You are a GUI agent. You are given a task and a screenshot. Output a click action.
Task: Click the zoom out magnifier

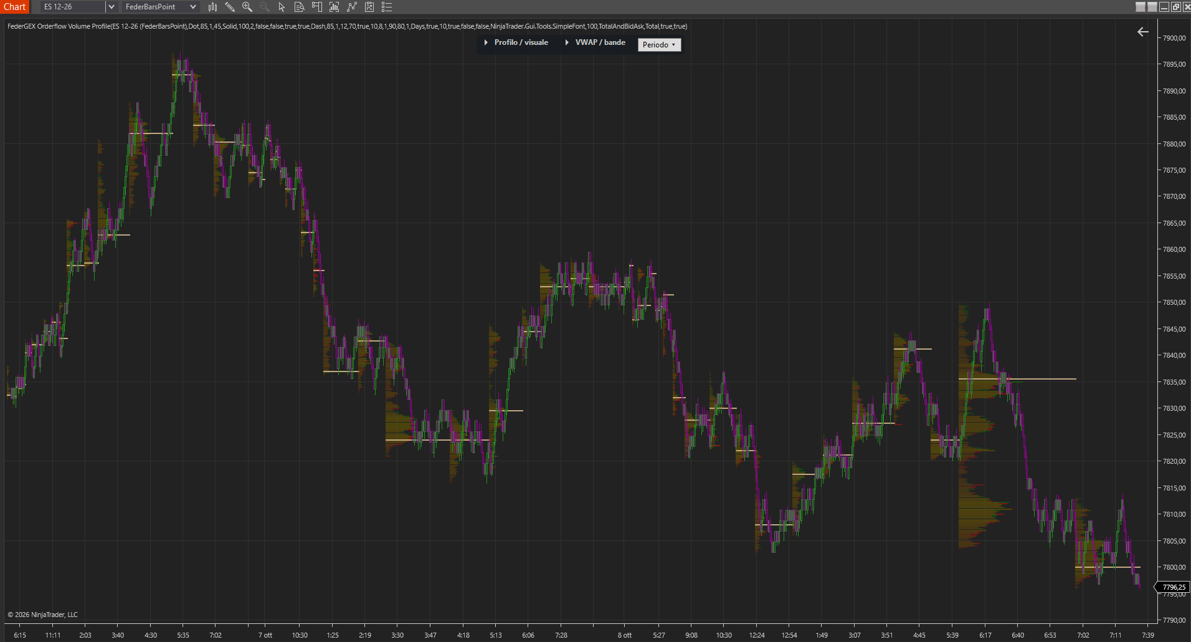click(265, 7)
